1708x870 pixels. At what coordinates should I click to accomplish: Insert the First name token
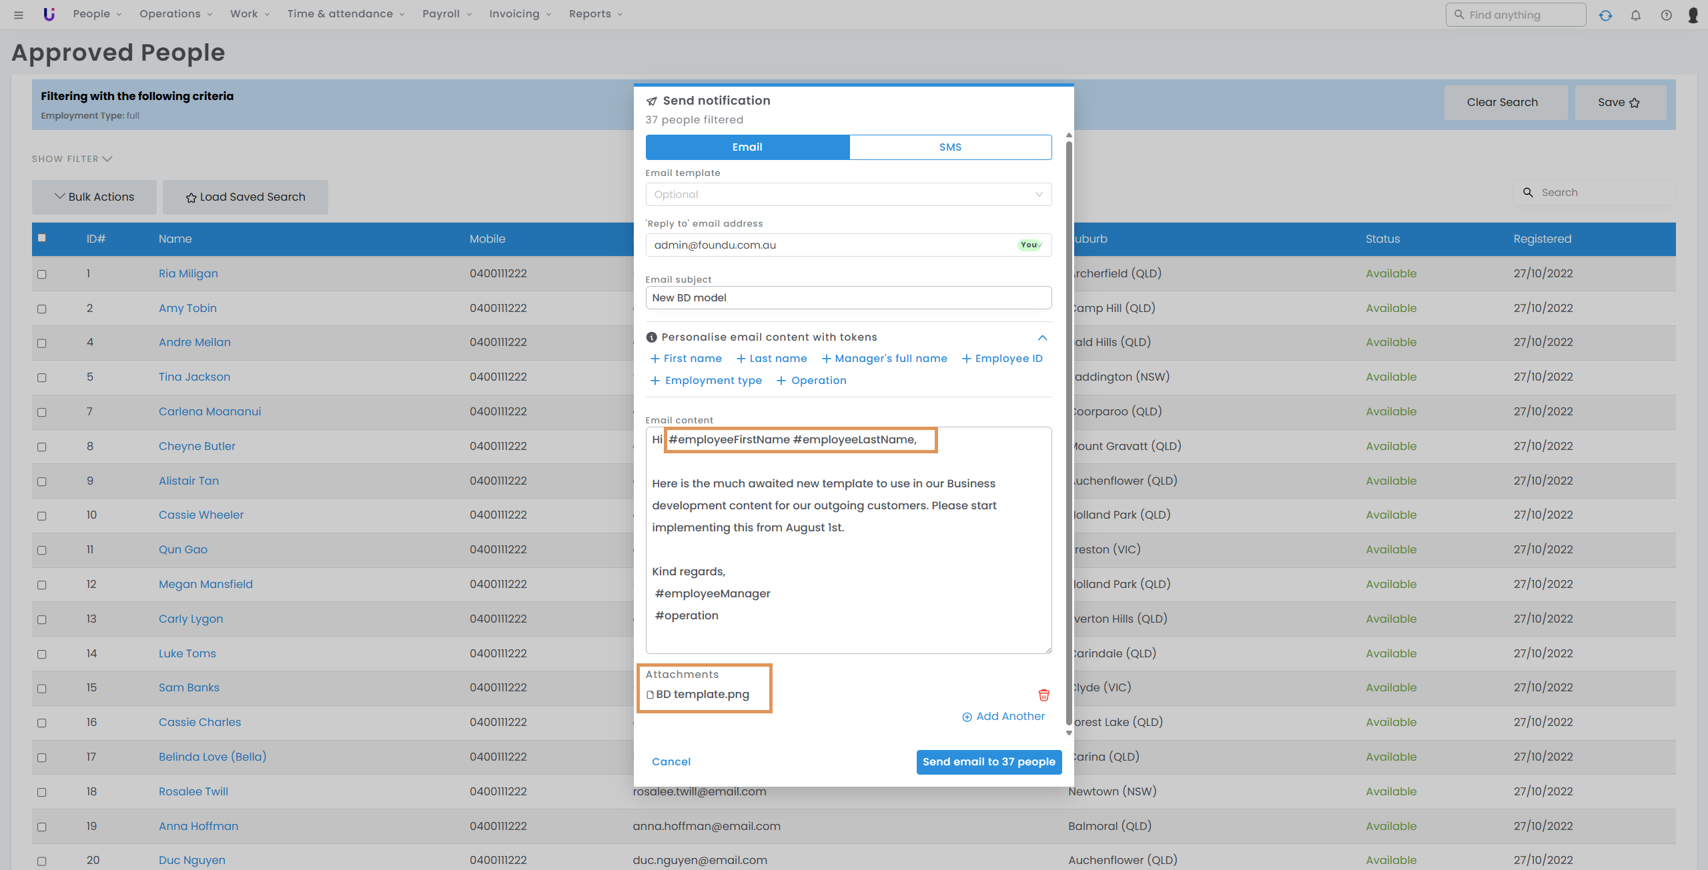pos(686,359)
